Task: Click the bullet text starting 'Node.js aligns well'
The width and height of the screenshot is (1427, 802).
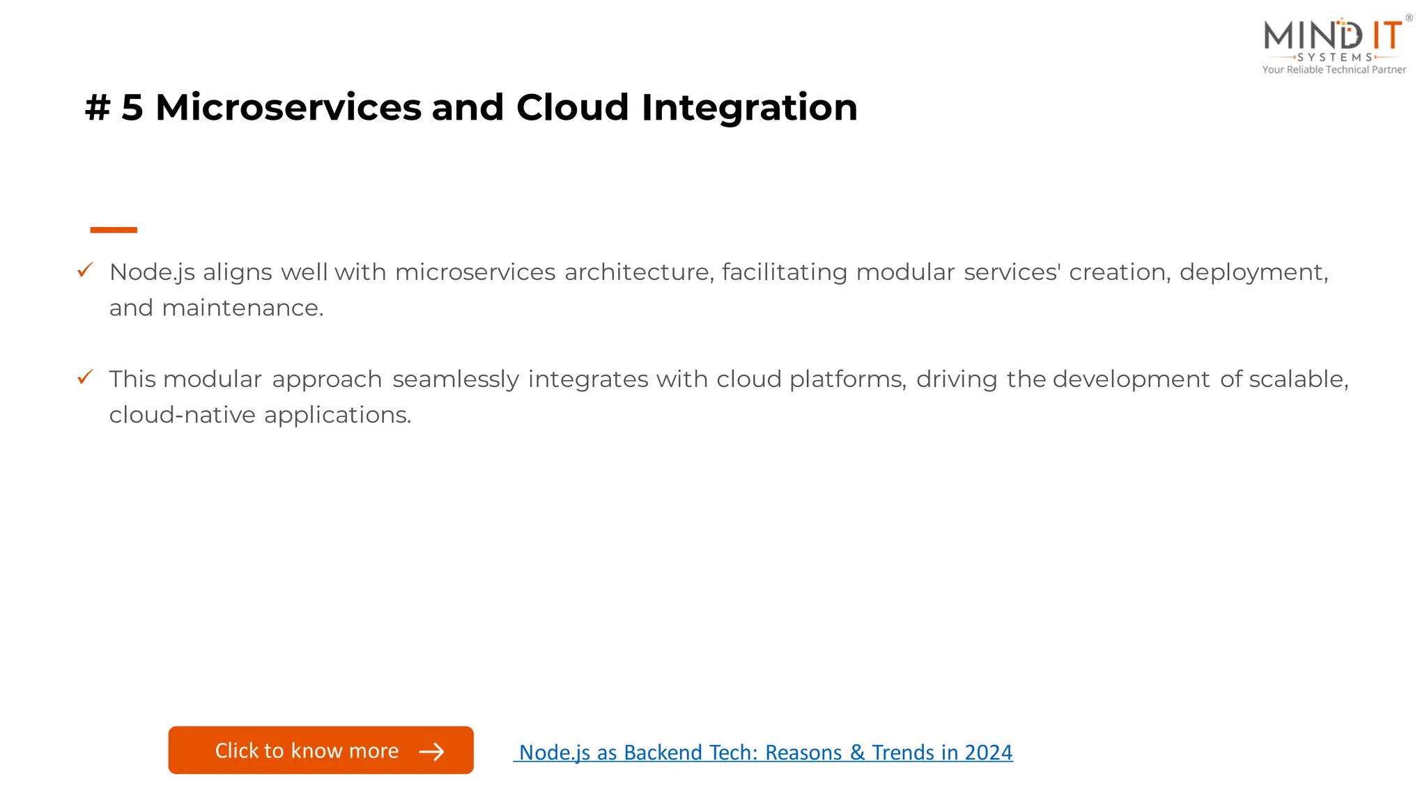Action: click(719, 290)
